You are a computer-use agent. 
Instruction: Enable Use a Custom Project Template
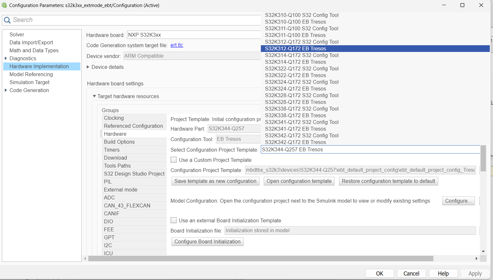174,160
